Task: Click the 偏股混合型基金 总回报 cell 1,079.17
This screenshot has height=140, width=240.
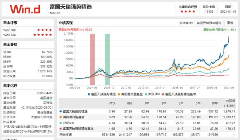Action: [229, 117]
